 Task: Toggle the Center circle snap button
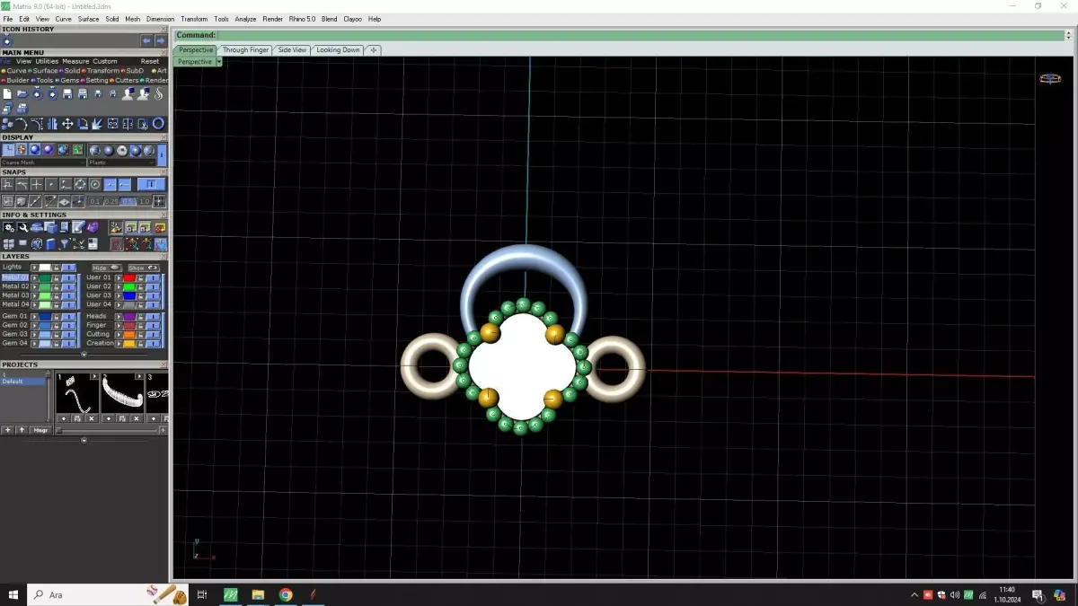tap(94, 184)
